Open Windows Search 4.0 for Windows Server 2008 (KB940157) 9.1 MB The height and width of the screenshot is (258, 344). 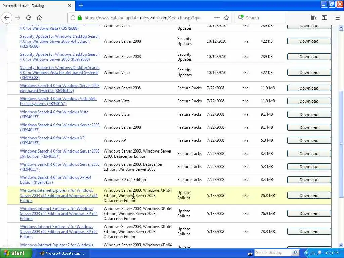(60, 127)
